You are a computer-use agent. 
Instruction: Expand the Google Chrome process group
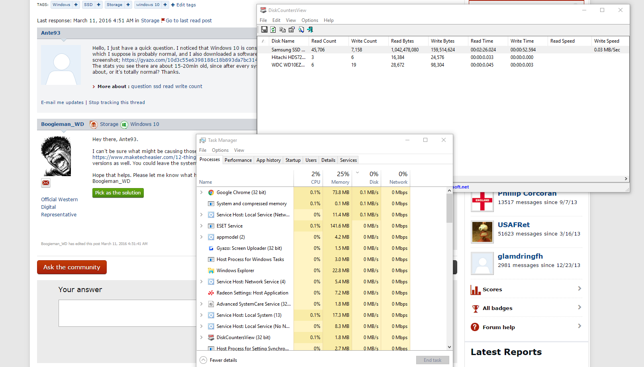(202, 192)
